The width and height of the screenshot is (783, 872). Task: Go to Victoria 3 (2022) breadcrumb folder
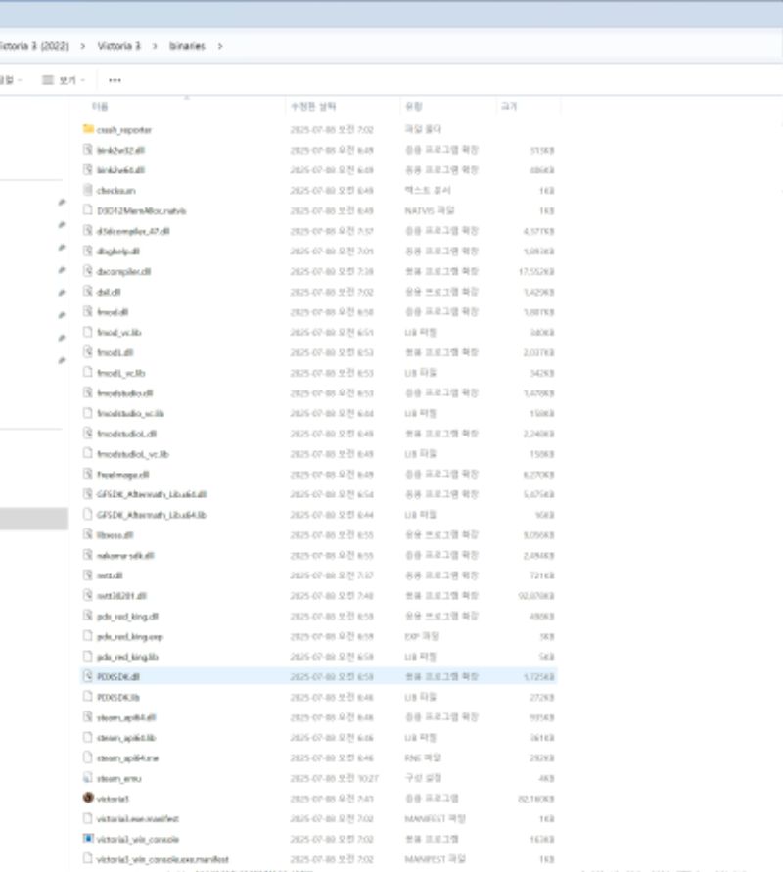click(33, 46)
